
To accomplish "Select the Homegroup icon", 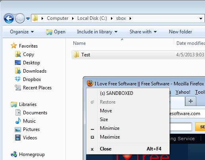I will tap(14, 154).
